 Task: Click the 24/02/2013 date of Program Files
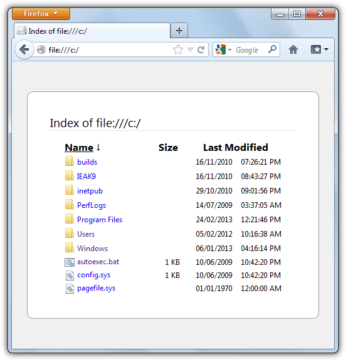[214, 220]
